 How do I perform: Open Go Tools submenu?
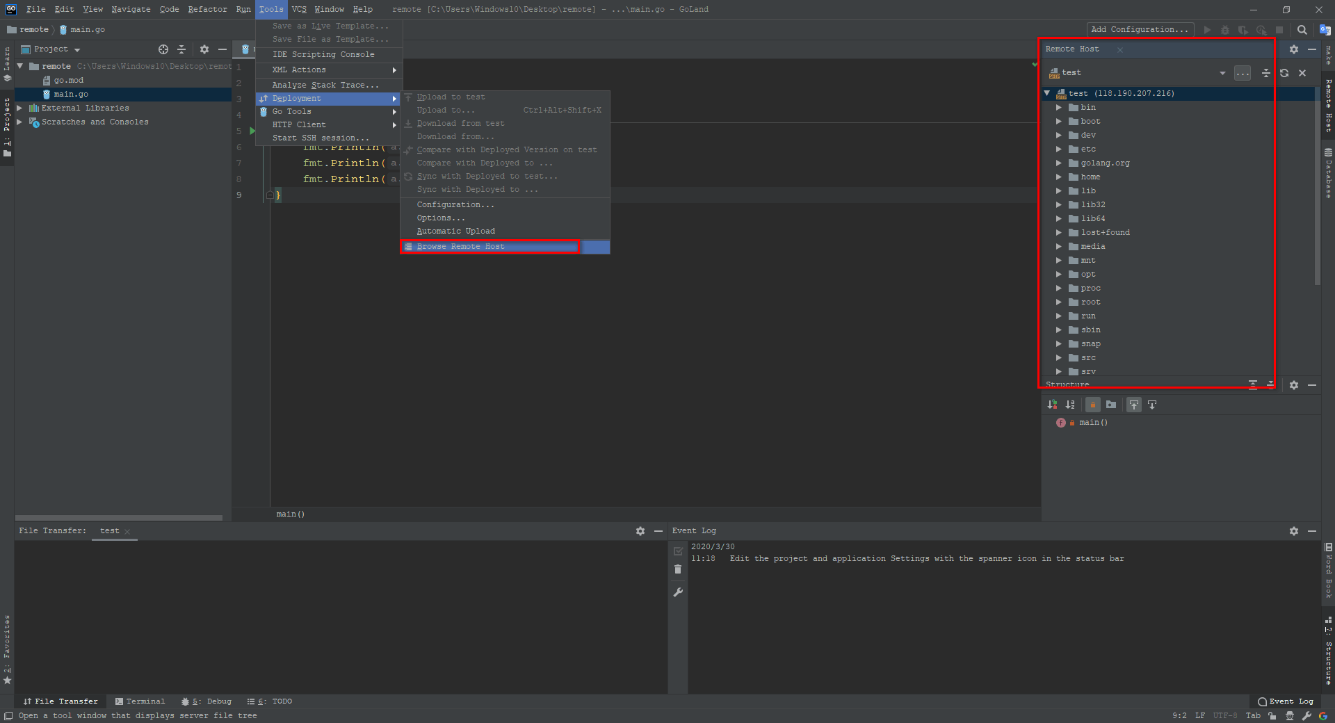coord(329,112)
